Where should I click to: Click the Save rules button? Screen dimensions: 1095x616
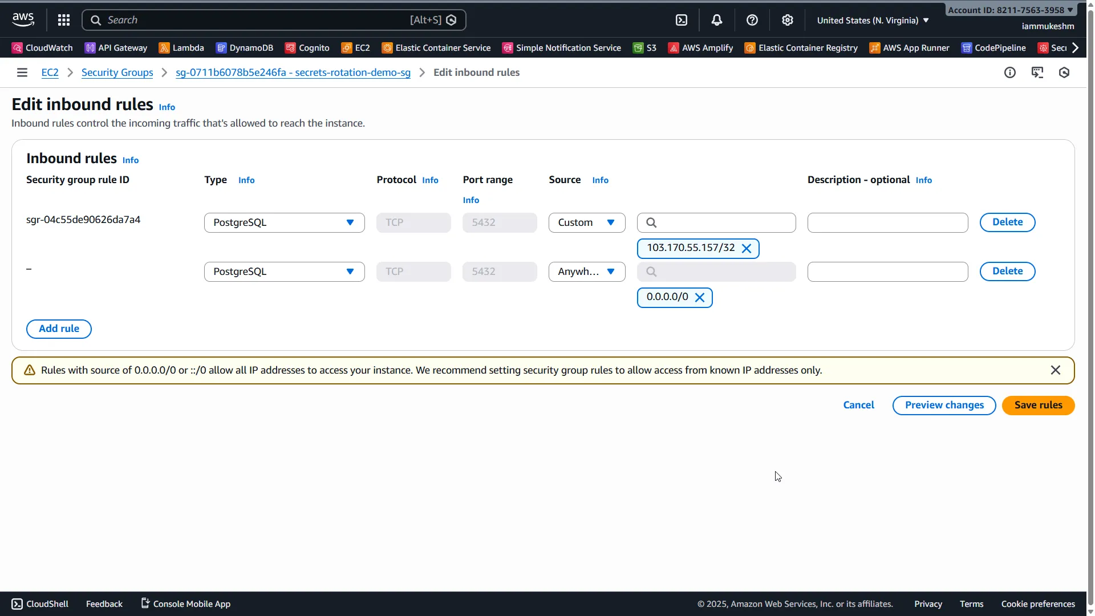point(1038,405)
